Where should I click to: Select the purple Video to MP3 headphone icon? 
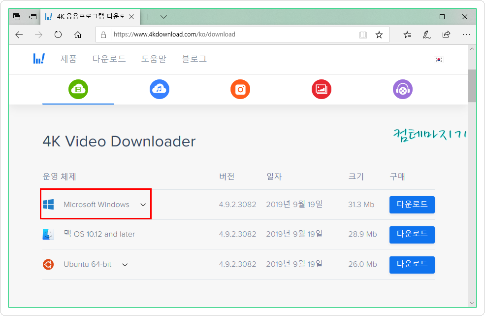coord(403,89)
